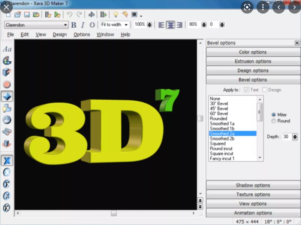Click the light bulb lighting icon
Image resolution: width=301 pixels, height=225 pixels.
click(116, 15)
